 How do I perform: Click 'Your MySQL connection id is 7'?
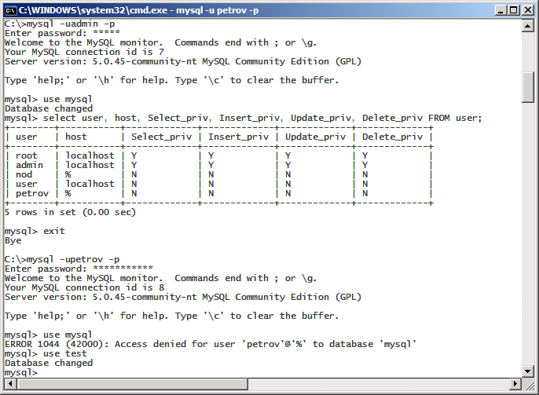point(85,52)
